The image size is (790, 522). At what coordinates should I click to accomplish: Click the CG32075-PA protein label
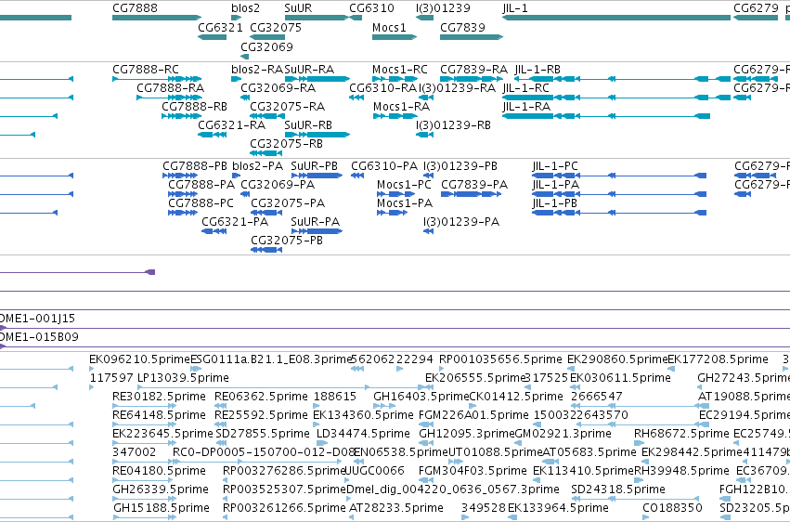(x=288, y=203)
